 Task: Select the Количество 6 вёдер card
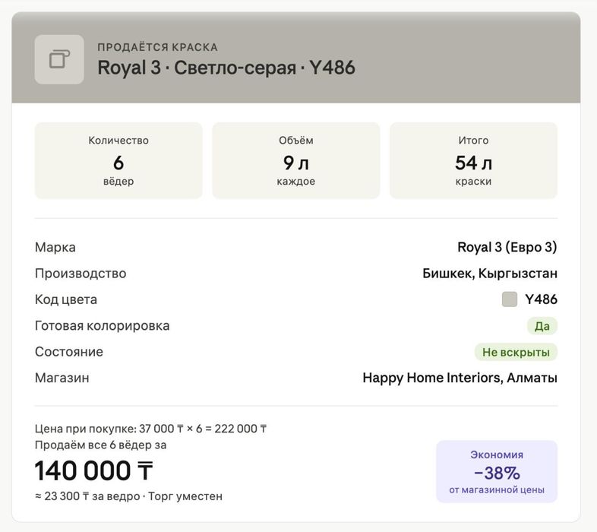(118, 160)
